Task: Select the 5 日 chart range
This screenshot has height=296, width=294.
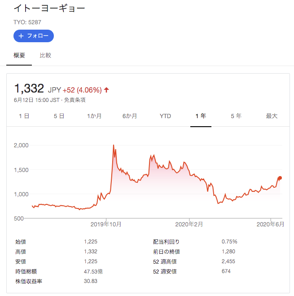Action: (59, 116)
